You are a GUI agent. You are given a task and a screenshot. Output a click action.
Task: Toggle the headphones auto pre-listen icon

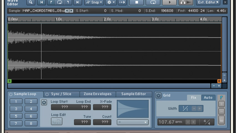coord(186,2)
